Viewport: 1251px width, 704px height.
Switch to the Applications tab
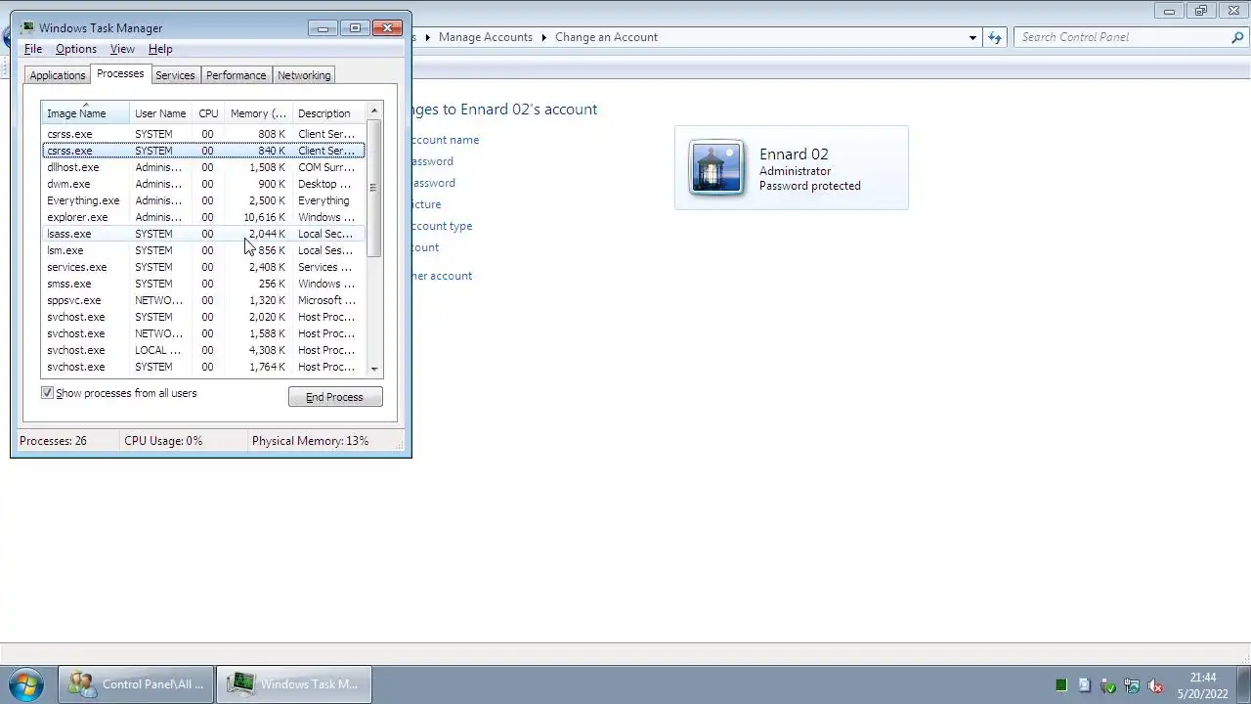pyautogui.click(x=58, y=75)
